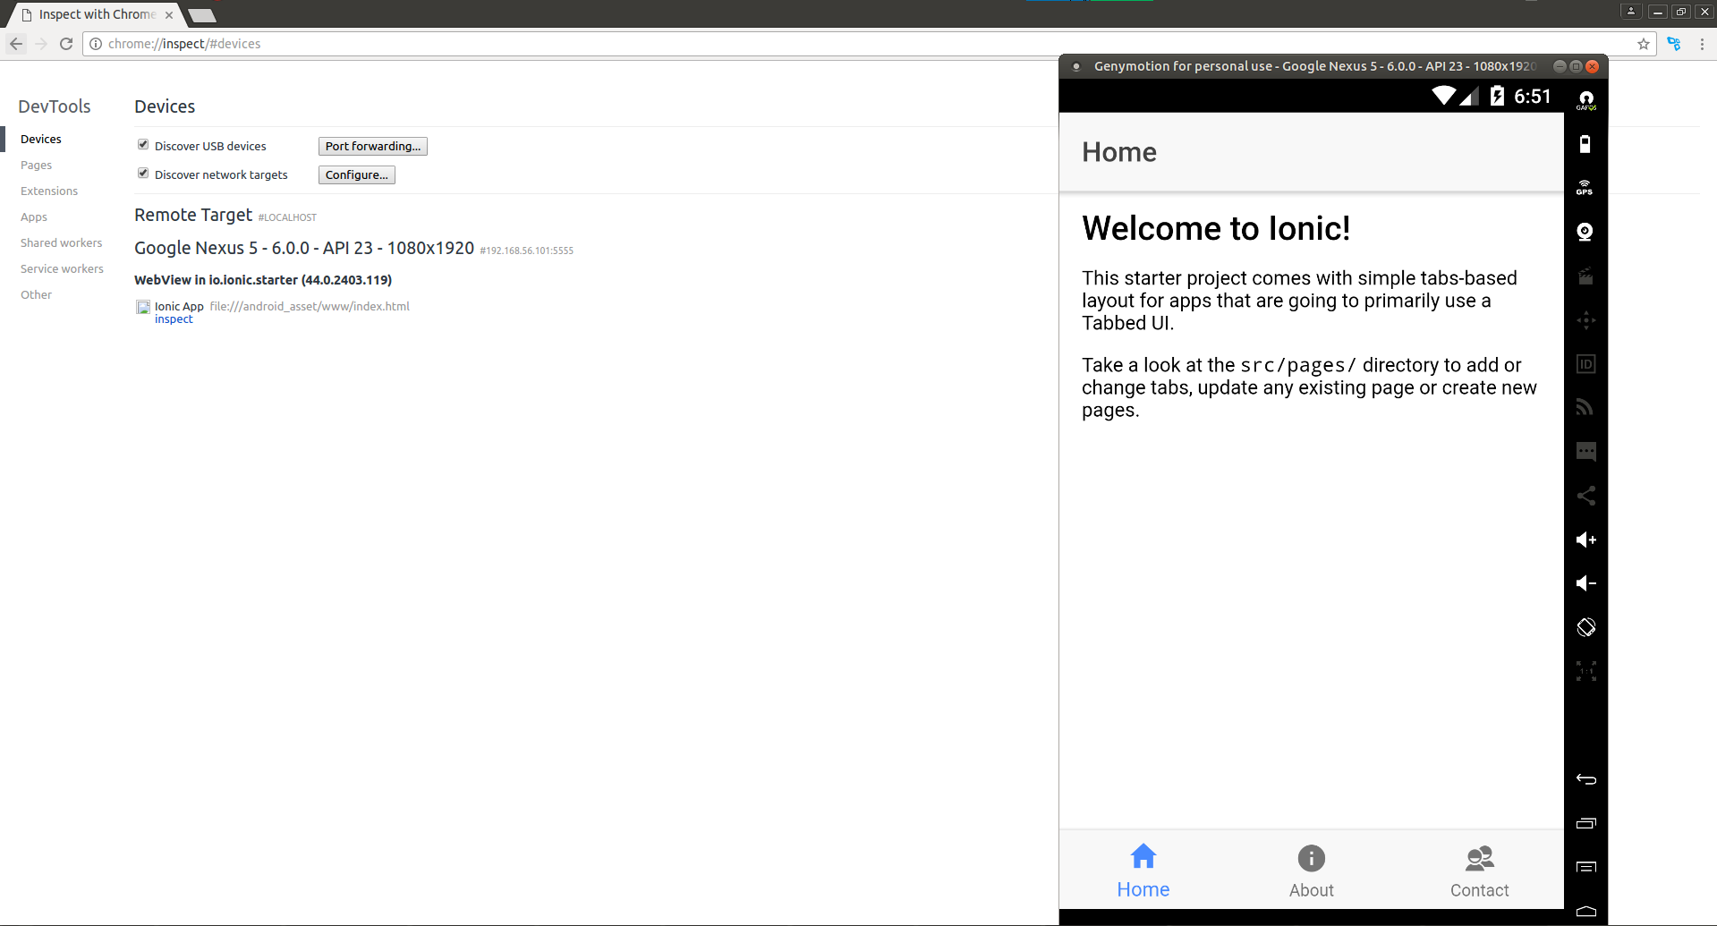Screen dimensions: 1717x926
Task: Open Extensions in DevTools sidebar
Action: point(49,191)
